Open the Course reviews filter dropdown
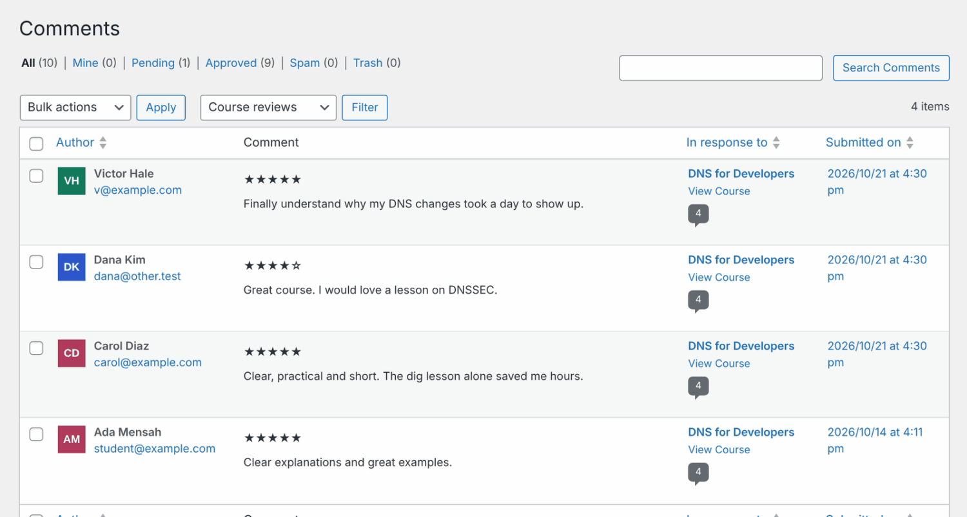Viewport: 967px width, 517px height. point(268,108)
